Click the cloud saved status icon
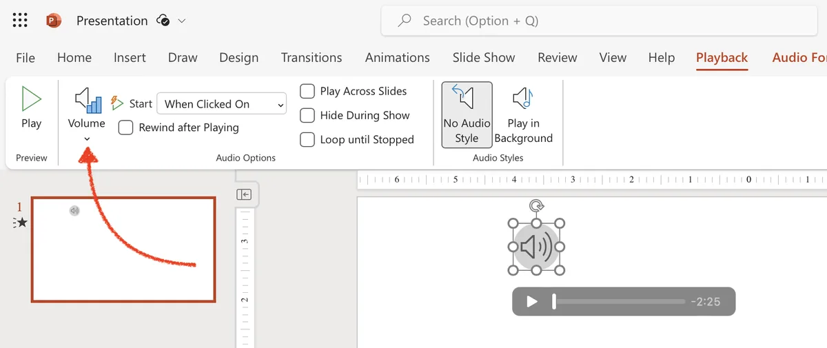 coord(163,21)
